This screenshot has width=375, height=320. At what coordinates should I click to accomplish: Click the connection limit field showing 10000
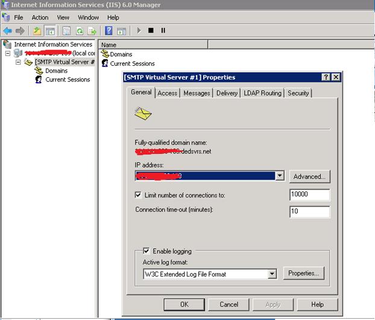[310, 194]
